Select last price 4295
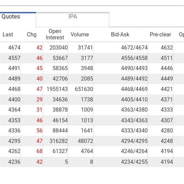 (x=14, y=141)
